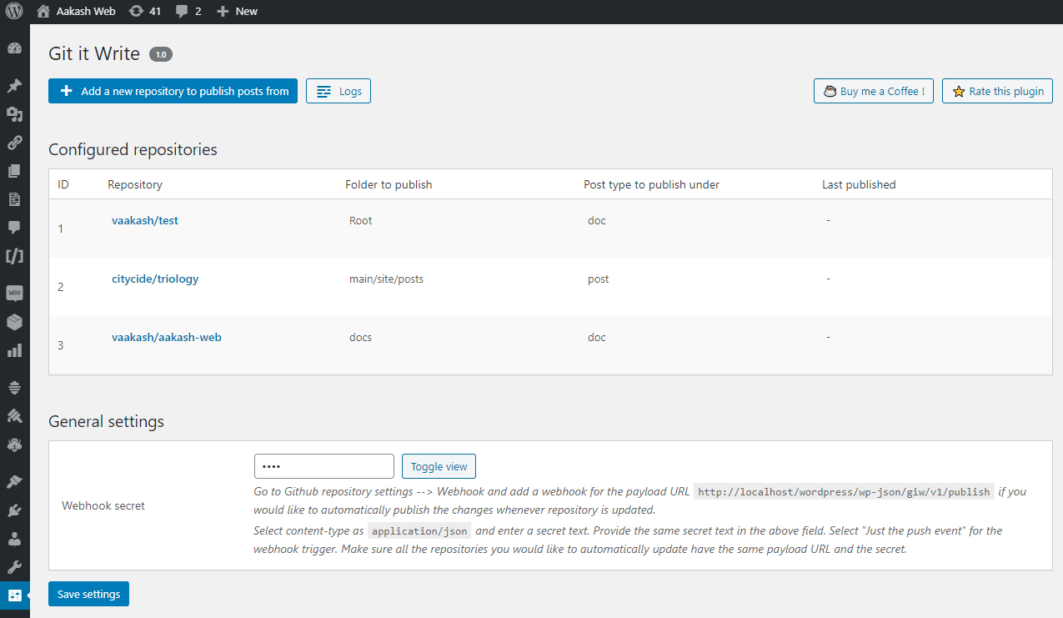Click the application/json code text
Screen dimensions: 1063x618
tap(420, 531)
